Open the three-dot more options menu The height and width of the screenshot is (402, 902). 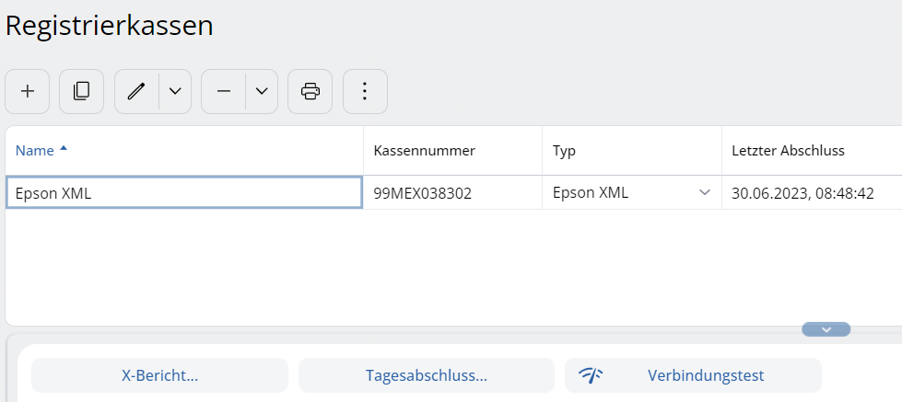pos(365,91)
